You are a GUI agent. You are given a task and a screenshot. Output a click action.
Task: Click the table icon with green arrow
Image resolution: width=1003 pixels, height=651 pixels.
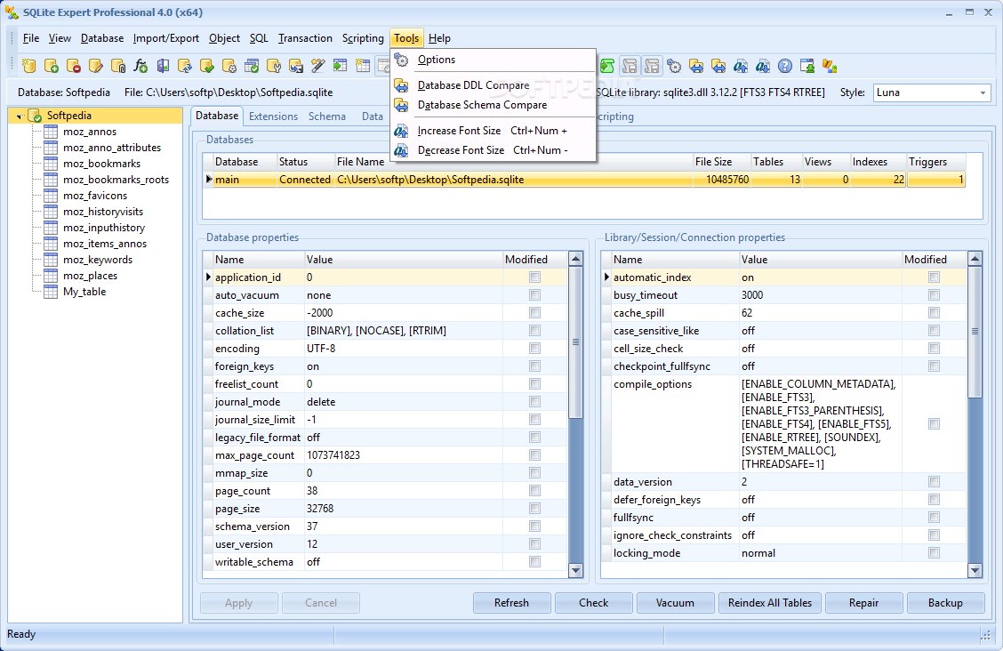click(341, 66)
